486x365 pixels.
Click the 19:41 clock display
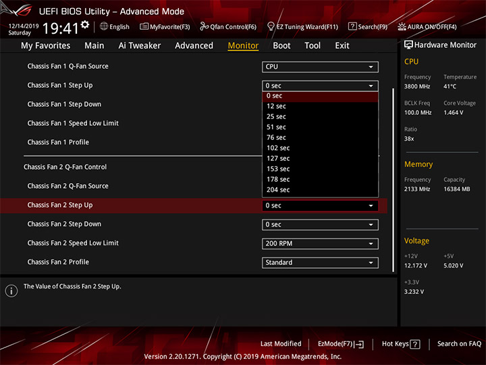coord(61,28)
